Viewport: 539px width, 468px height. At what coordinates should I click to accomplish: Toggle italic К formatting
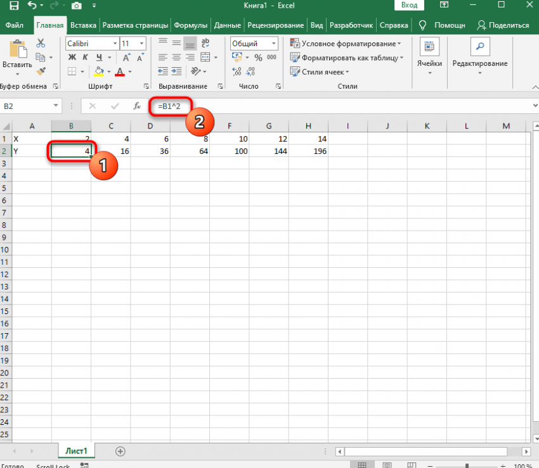coord(84,58)
